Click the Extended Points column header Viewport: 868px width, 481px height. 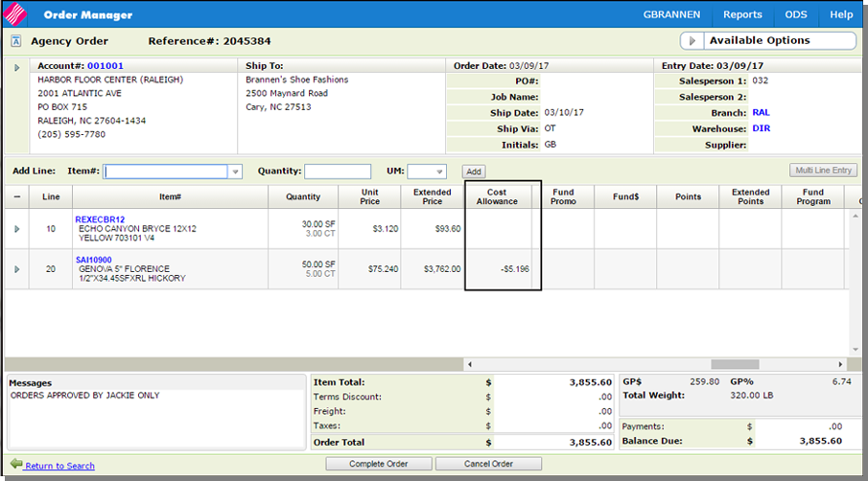[750, 196]
